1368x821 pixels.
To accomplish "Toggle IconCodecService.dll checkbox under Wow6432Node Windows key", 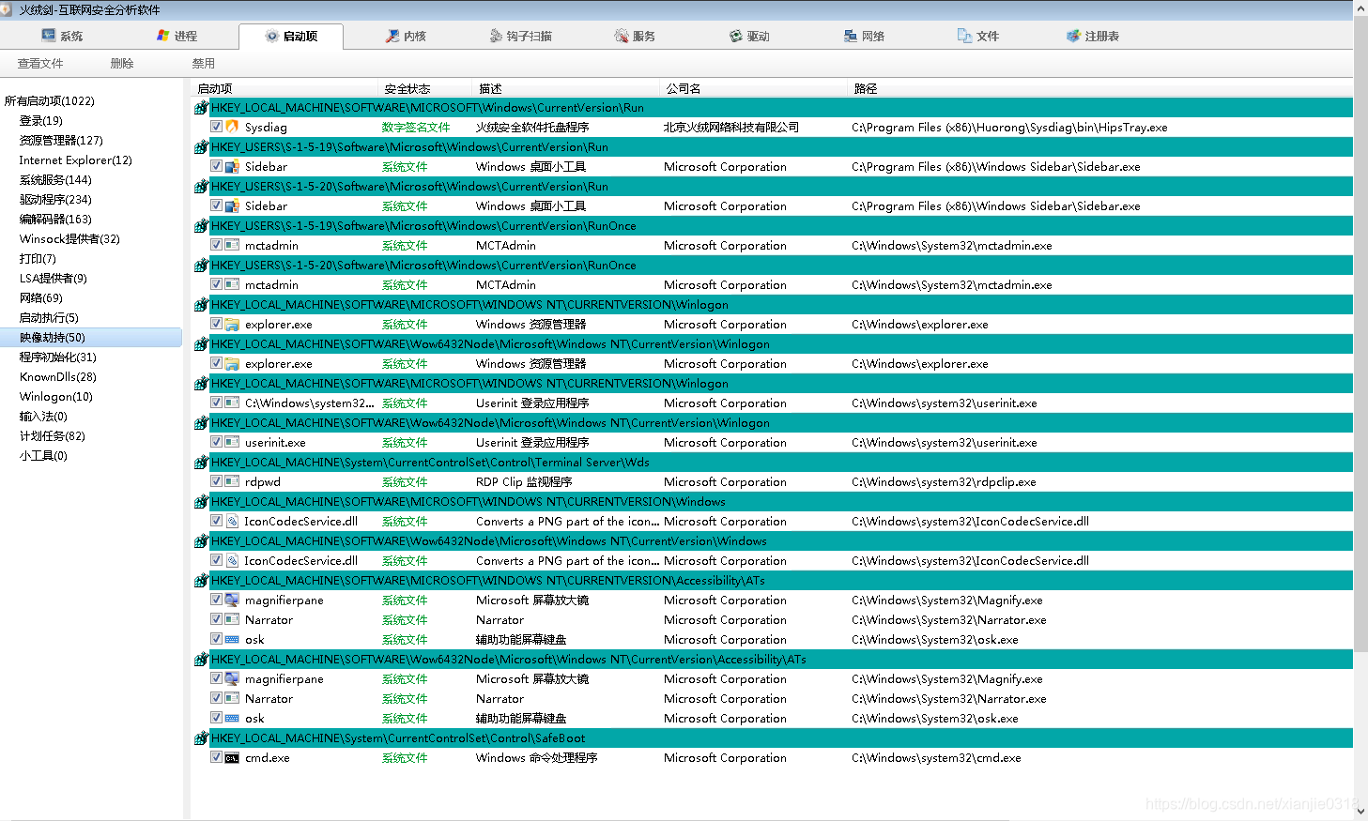I will point(216,560).
